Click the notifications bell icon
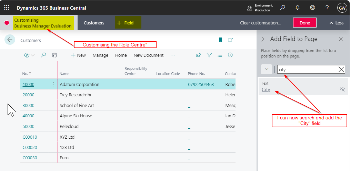Viewport: 350px width, 171px height. (297, 8)
